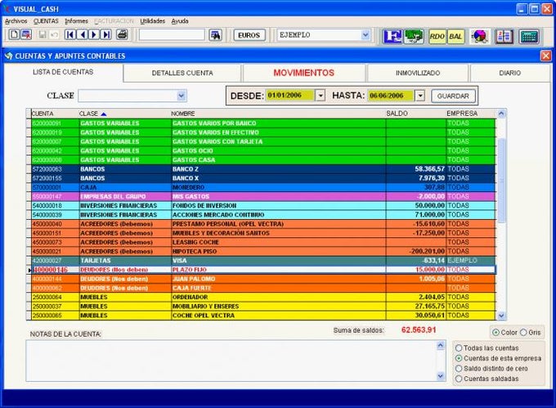Screen dimensions: 556x408
Task: Open the RDO report icon
Action: tap(437, 36)
